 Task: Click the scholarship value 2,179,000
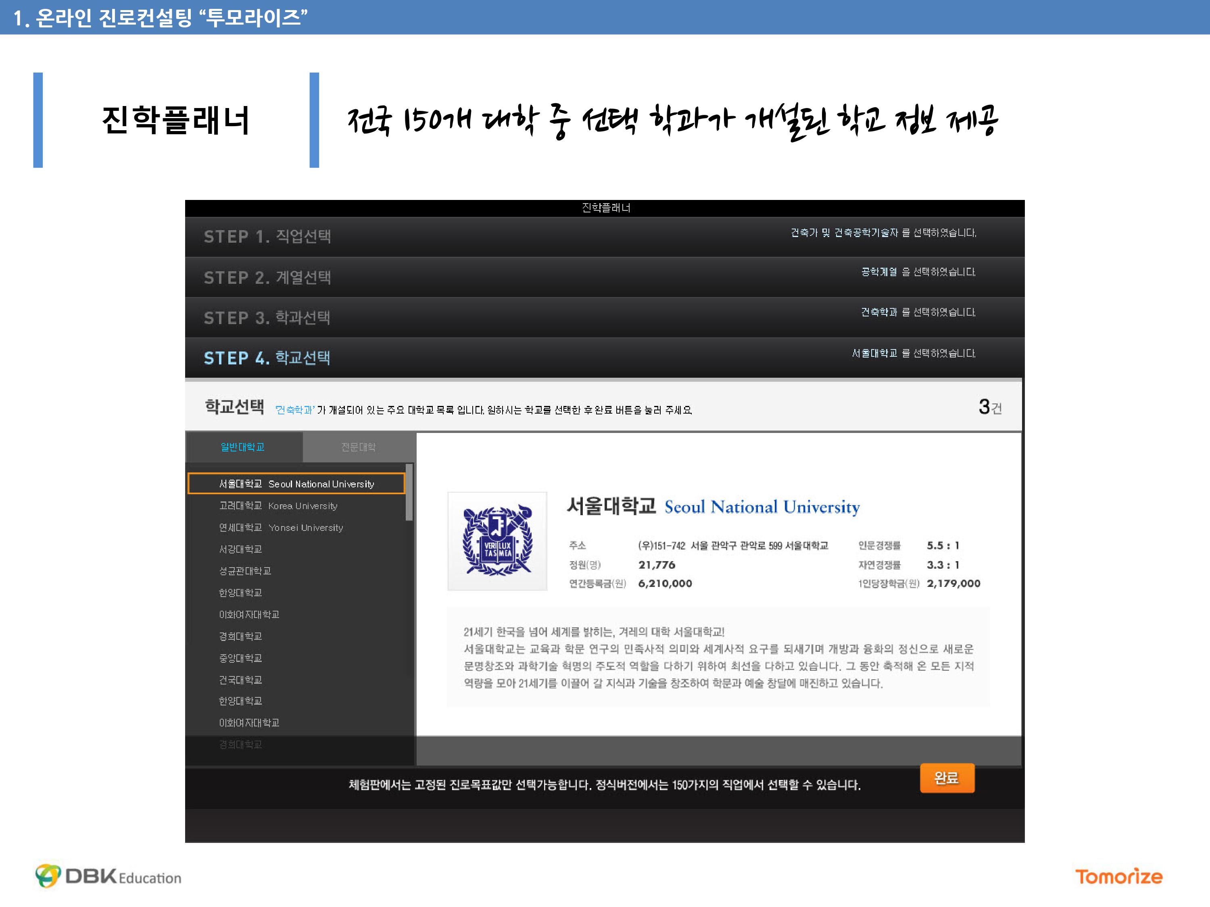click(x=953, y=583)
